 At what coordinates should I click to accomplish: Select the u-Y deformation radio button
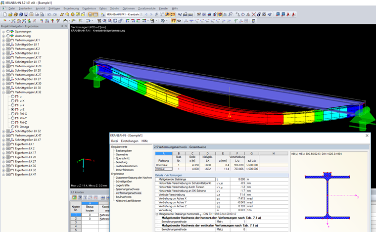pos(12,105)
